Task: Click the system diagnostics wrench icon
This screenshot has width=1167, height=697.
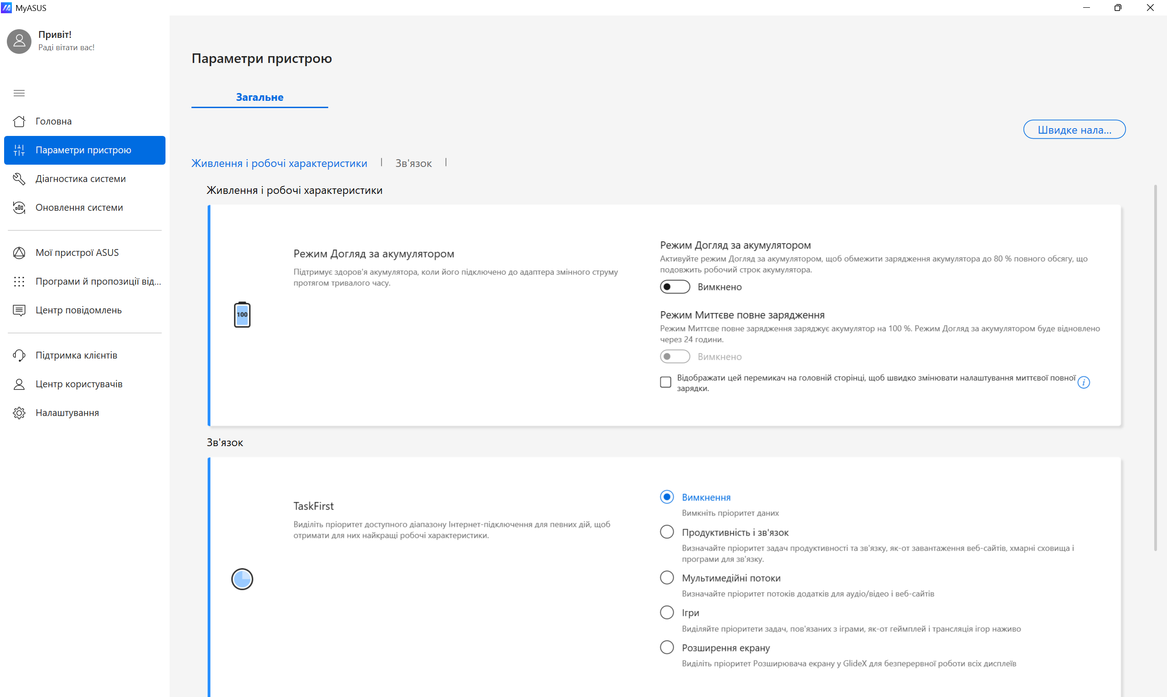Action: pos(19,179)
